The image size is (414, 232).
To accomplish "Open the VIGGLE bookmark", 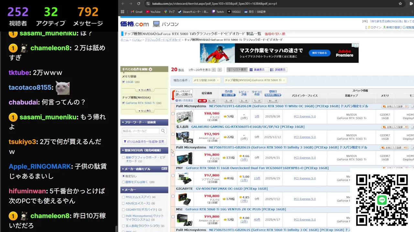I will tap(234, 12).
